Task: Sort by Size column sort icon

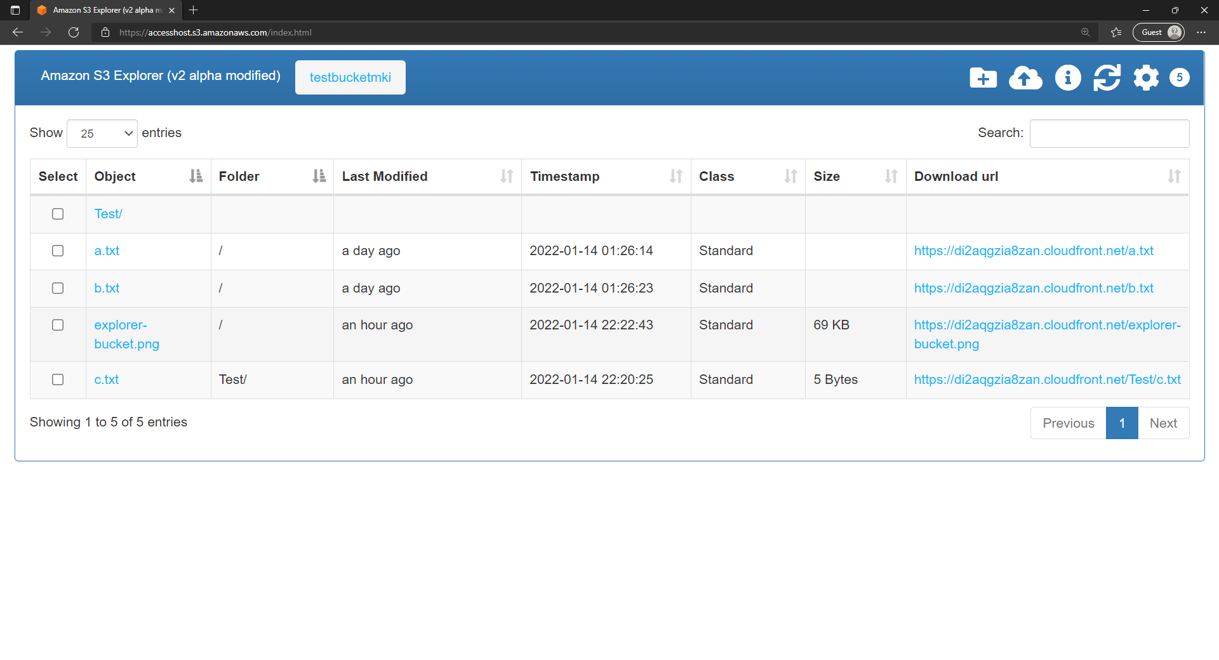Action: click(x=891, y=176)
